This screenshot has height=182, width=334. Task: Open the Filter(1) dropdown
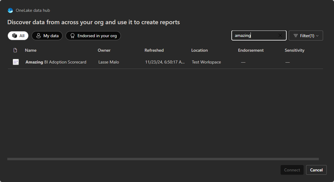point(306,36)
